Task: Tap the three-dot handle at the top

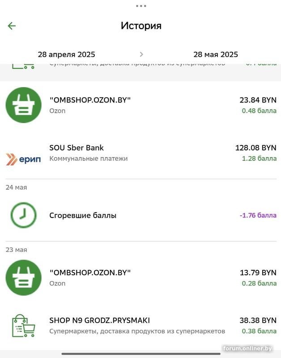Action: [x=141, y=6]
